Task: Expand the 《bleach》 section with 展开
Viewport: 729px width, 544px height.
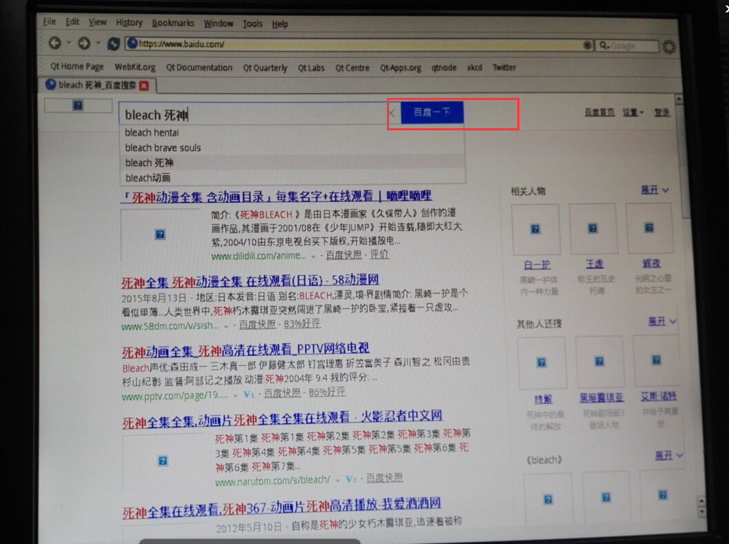Action: pyautogui.click(x=669, y=455)
